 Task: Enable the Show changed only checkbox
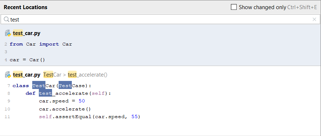click(x=233, y=7)
